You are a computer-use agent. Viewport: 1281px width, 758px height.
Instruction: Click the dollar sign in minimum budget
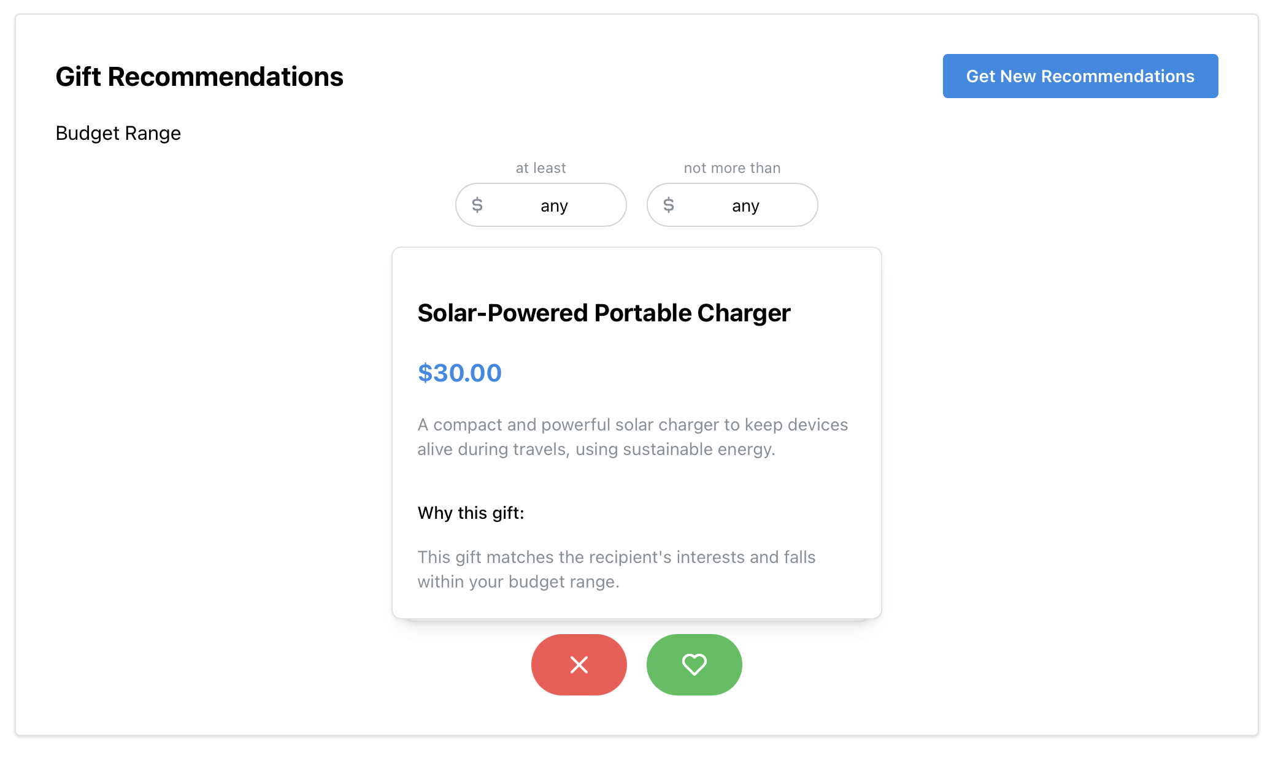[x=477, y=205]
